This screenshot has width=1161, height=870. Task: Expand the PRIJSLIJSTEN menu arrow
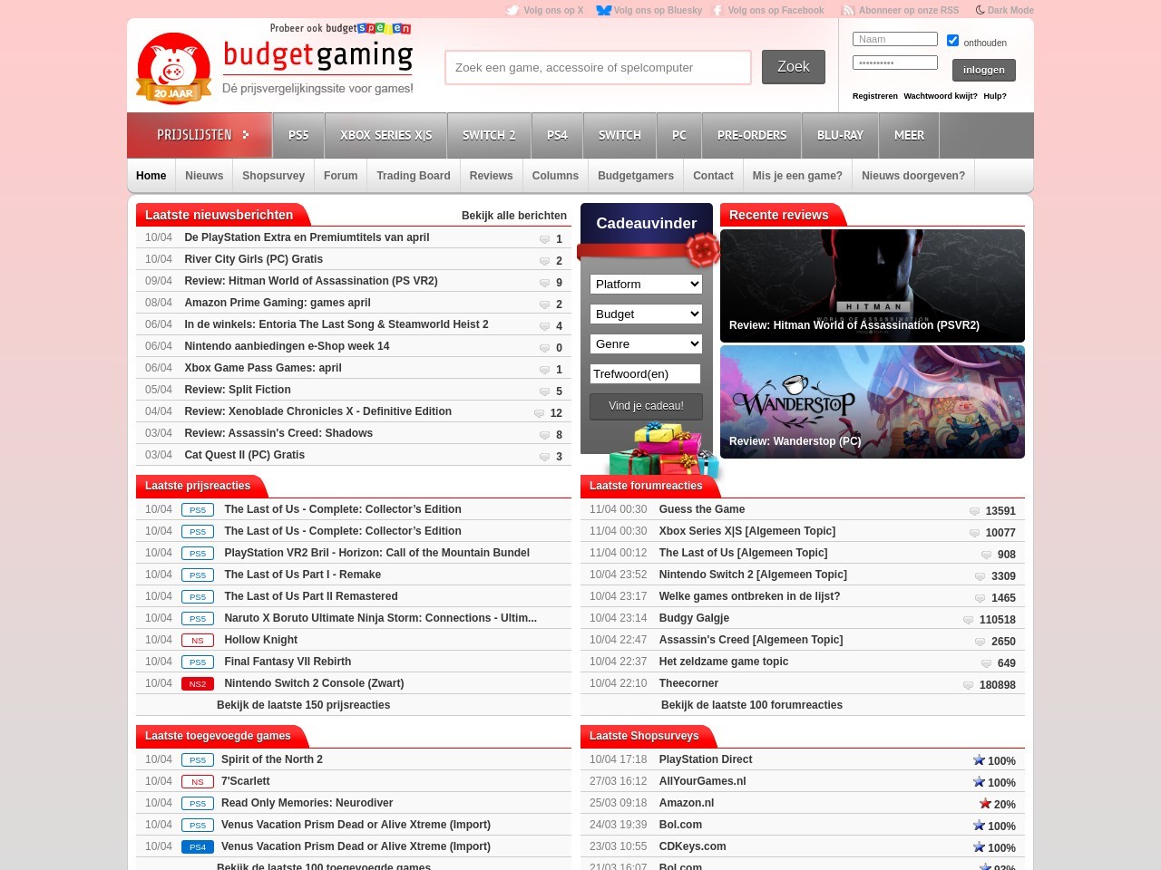pos(245,135)
